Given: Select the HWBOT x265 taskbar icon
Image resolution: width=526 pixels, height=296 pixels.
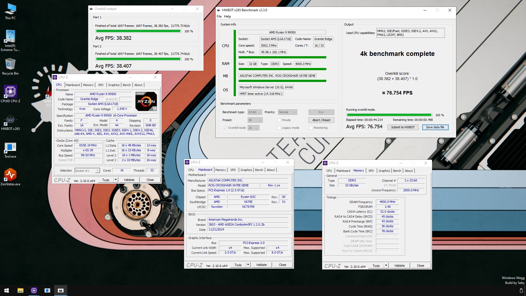Looking at the screenshot, I should (61, 291).
